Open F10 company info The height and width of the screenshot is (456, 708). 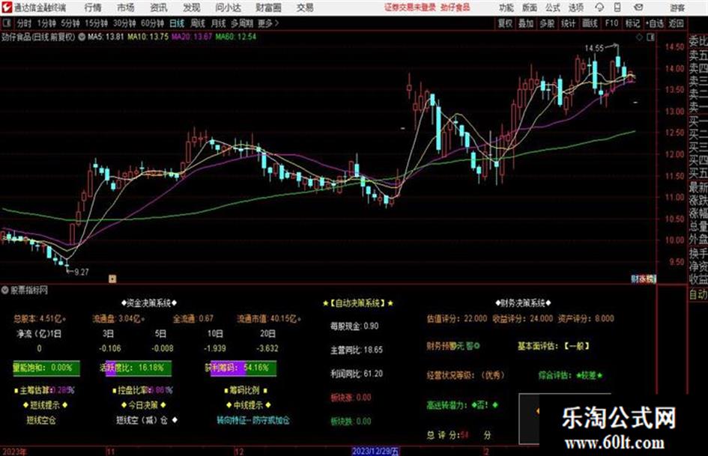[611, 23]
